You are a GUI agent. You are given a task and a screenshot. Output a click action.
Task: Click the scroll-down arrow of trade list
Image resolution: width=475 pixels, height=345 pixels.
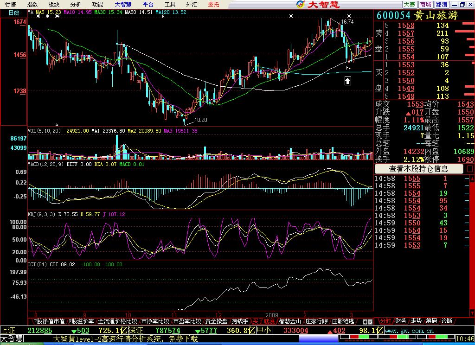472,313
